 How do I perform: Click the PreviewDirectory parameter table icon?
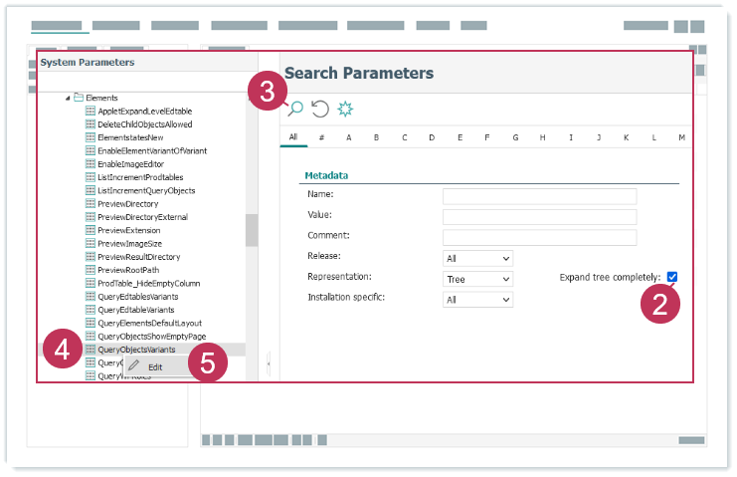(x=90, y=203)
